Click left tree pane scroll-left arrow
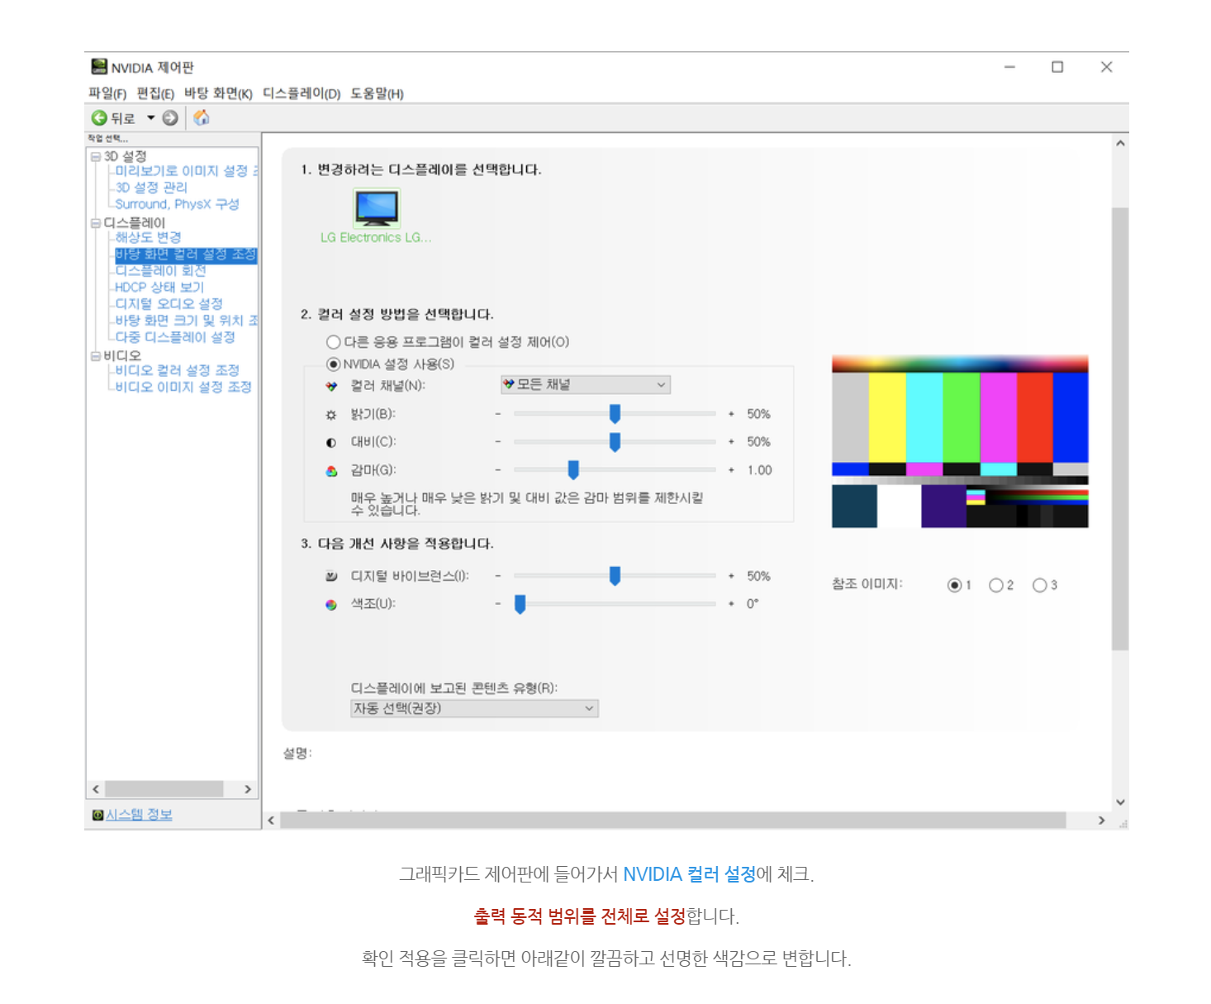 click(96, 789)
